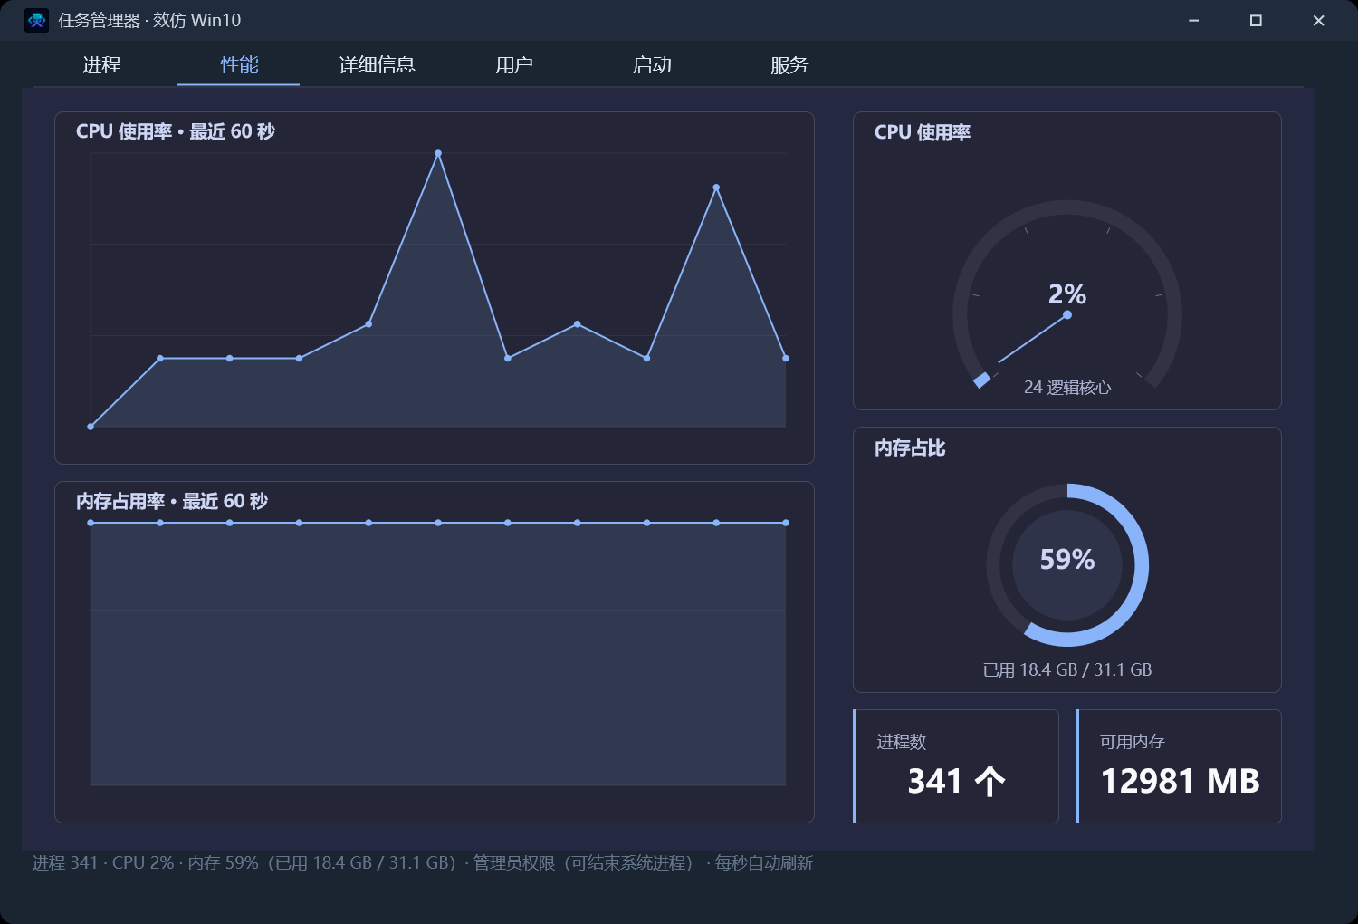1358x924 pixels.
Task: Click the 59% memory ring value
Action: [1067, 560]
